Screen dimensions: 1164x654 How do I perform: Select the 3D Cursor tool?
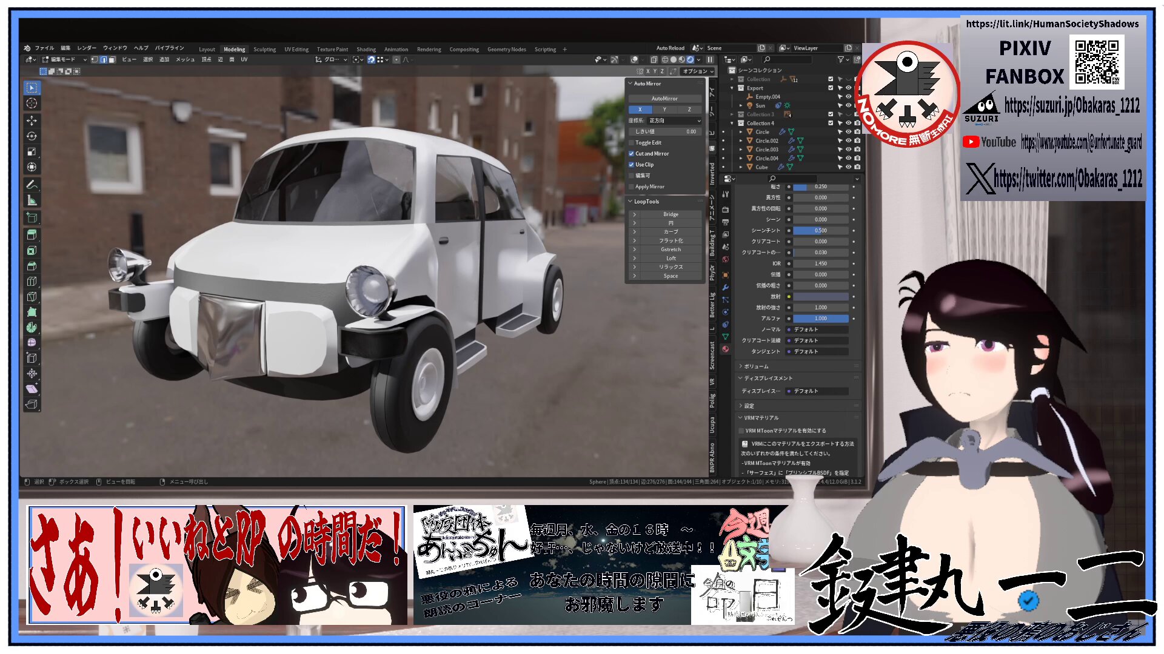(32, 104)
